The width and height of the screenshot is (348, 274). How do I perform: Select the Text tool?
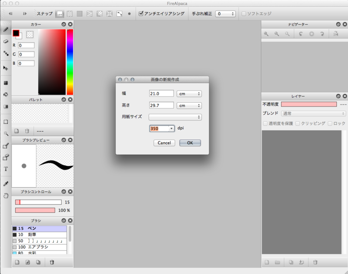point(6,169)
